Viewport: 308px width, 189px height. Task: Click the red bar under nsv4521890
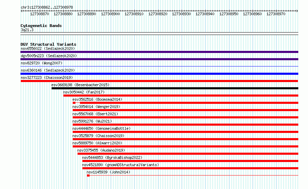click(x=190, y=168)
